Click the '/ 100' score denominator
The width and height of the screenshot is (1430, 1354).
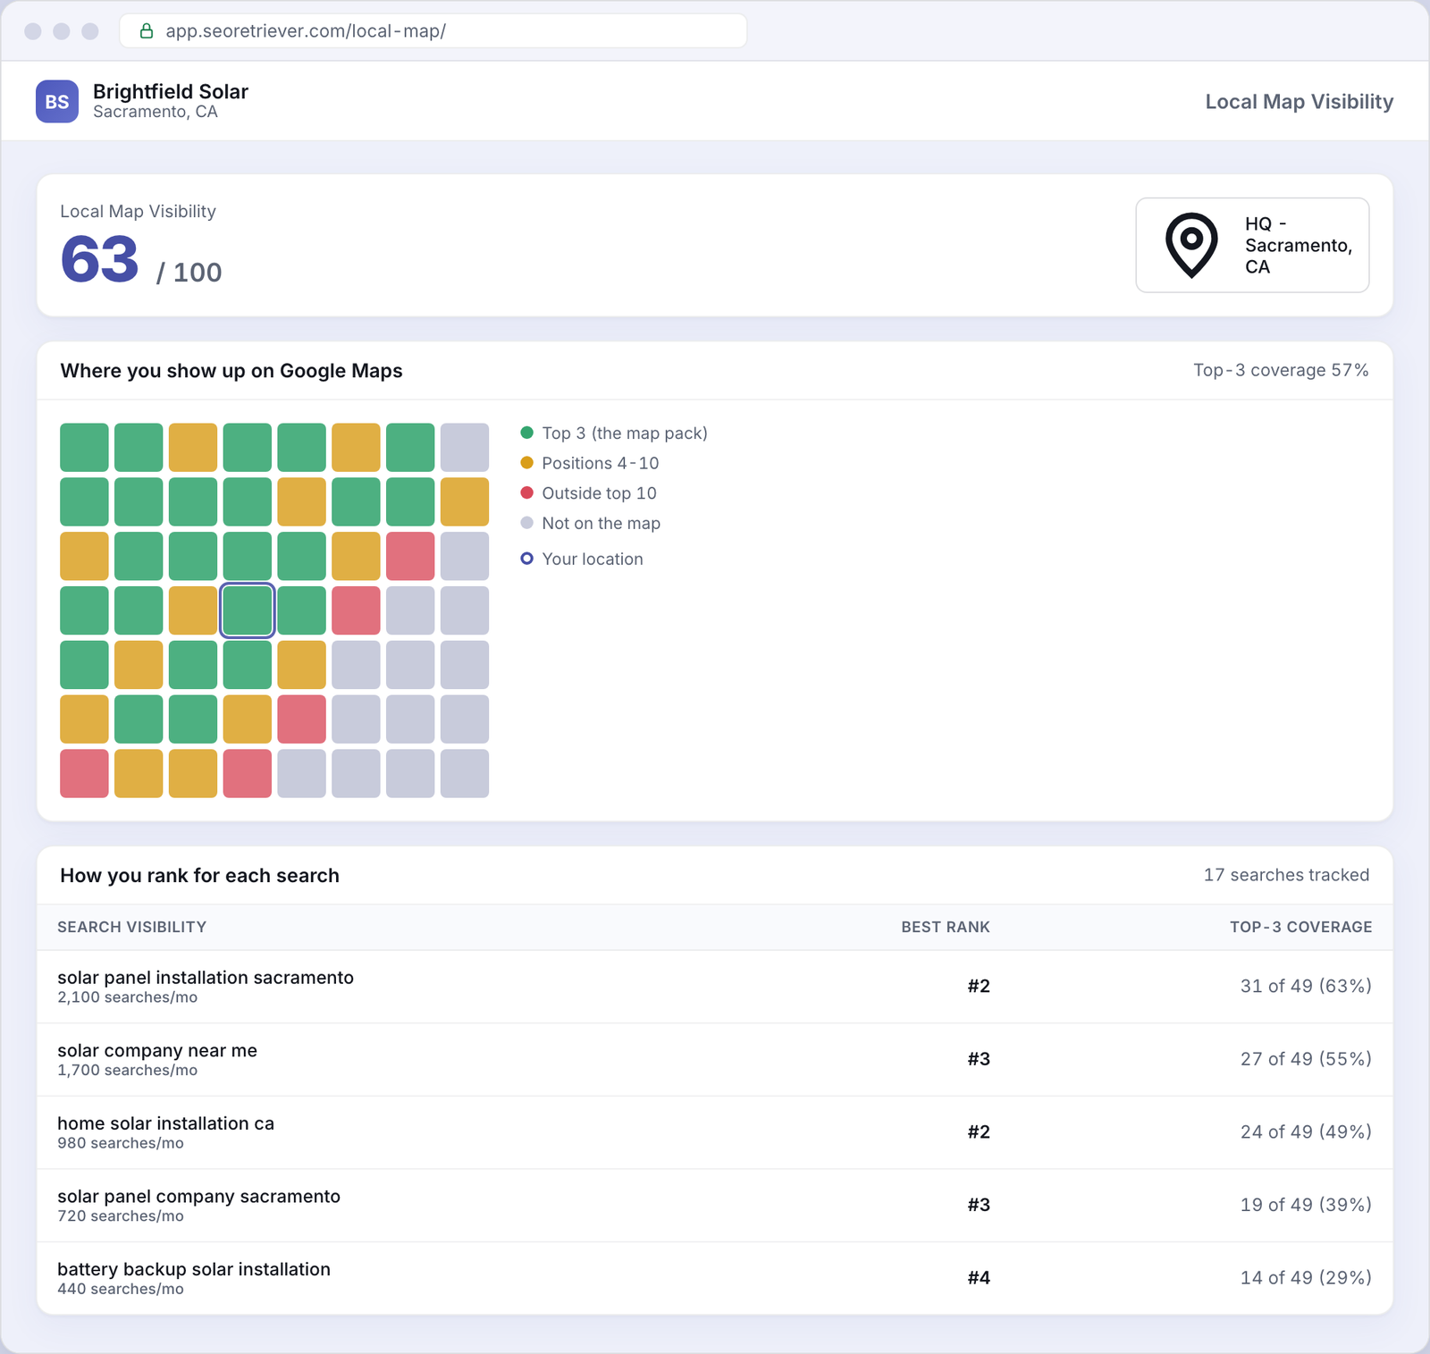point(189,273)
